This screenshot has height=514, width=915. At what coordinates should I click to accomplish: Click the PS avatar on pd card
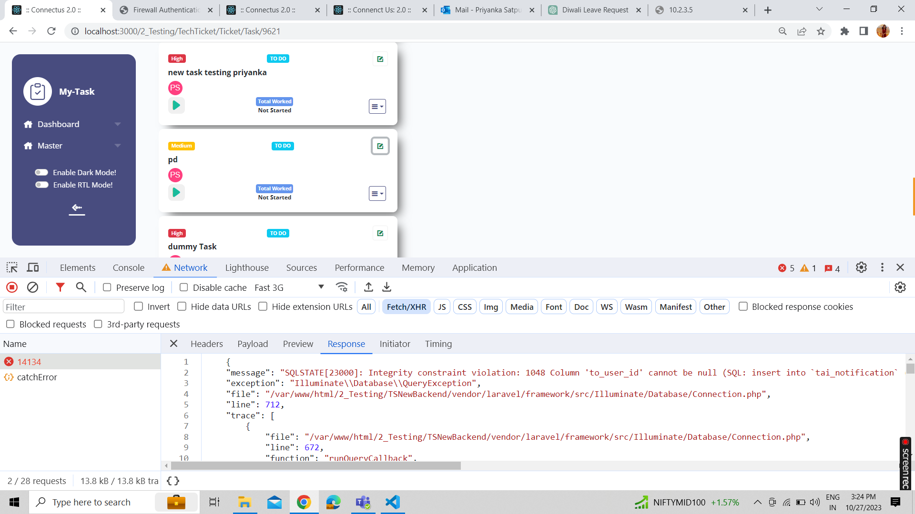coord(175,175)
